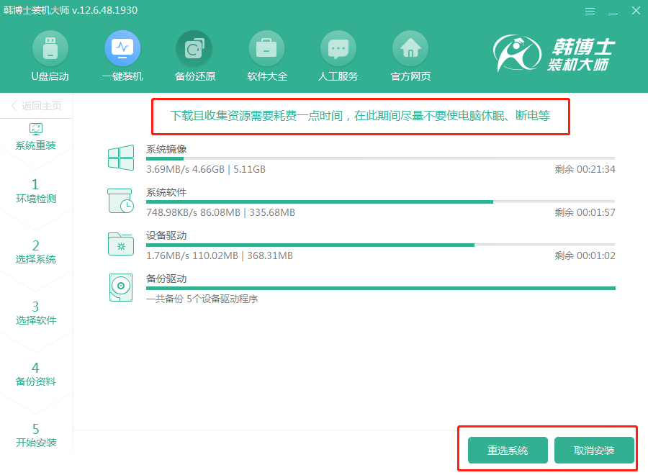Click the drive icon beside 系统软件

click(x=120, y=201)
